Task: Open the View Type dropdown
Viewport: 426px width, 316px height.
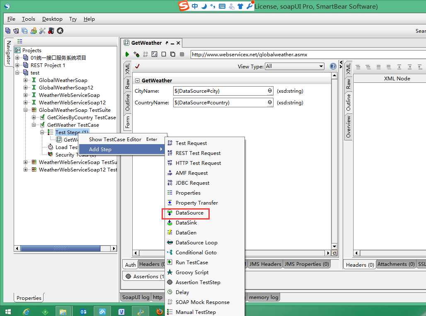Action: (295, 66)
